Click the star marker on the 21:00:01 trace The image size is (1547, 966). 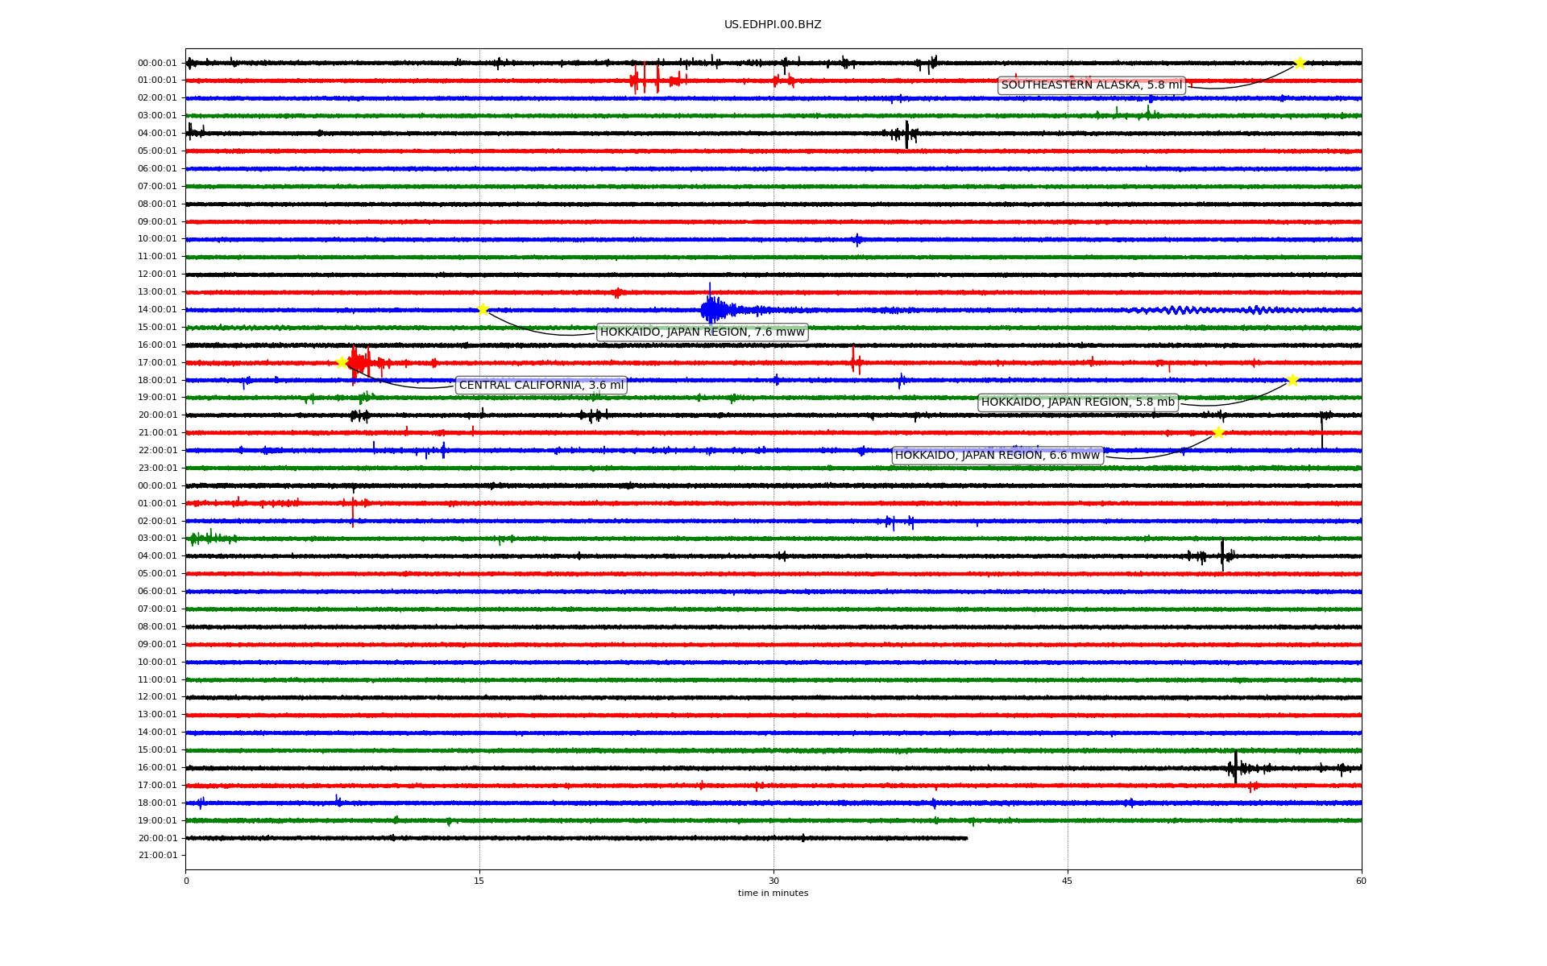[x=1217, y=432]
